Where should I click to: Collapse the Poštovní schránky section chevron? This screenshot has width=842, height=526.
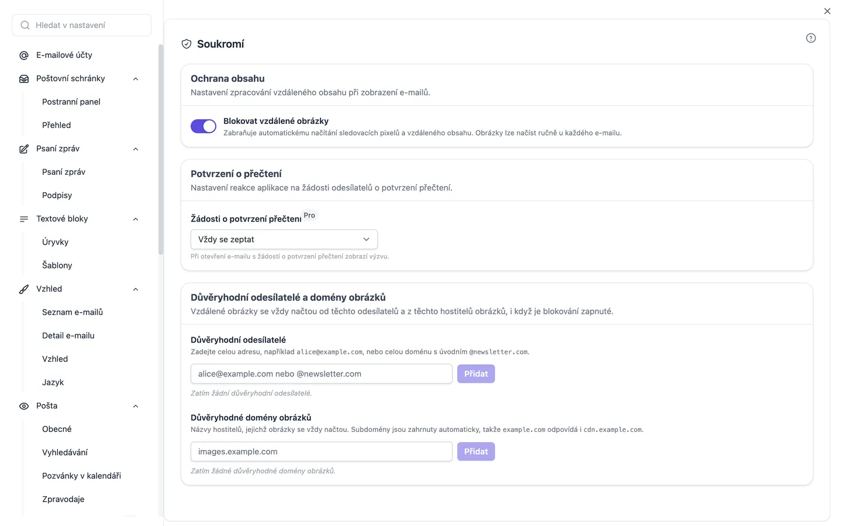click(136, 79)
